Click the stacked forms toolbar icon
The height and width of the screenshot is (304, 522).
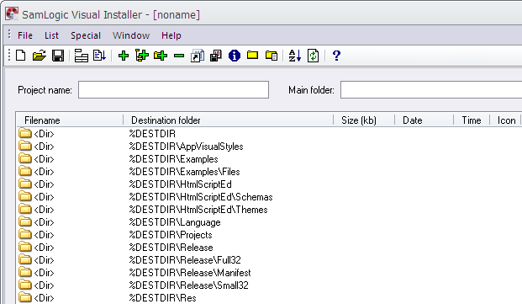(x=81, y=56)
